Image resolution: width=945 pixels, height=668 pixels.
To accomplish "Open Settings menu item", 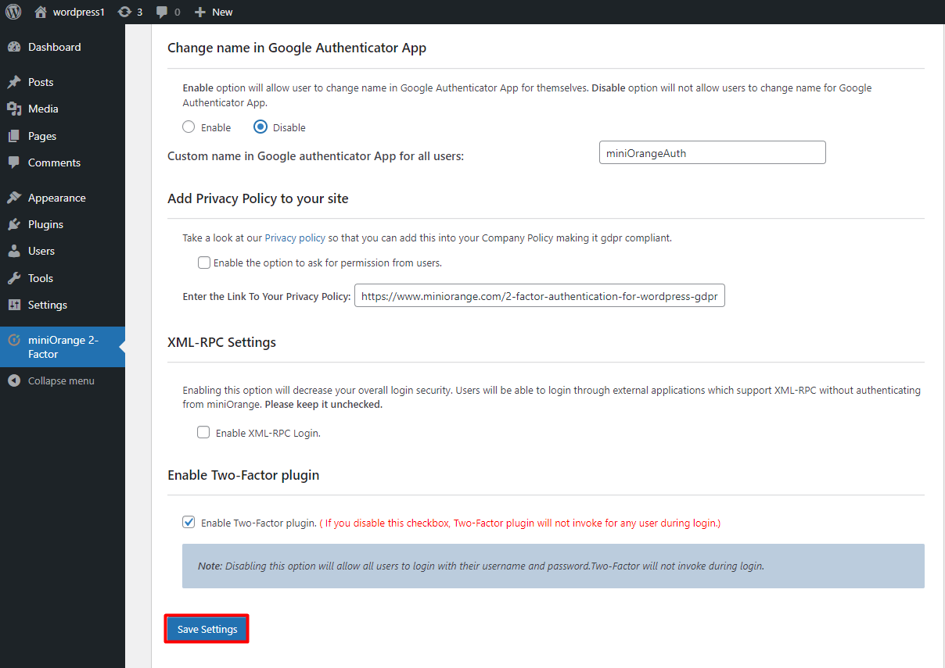I will (63, 305).
